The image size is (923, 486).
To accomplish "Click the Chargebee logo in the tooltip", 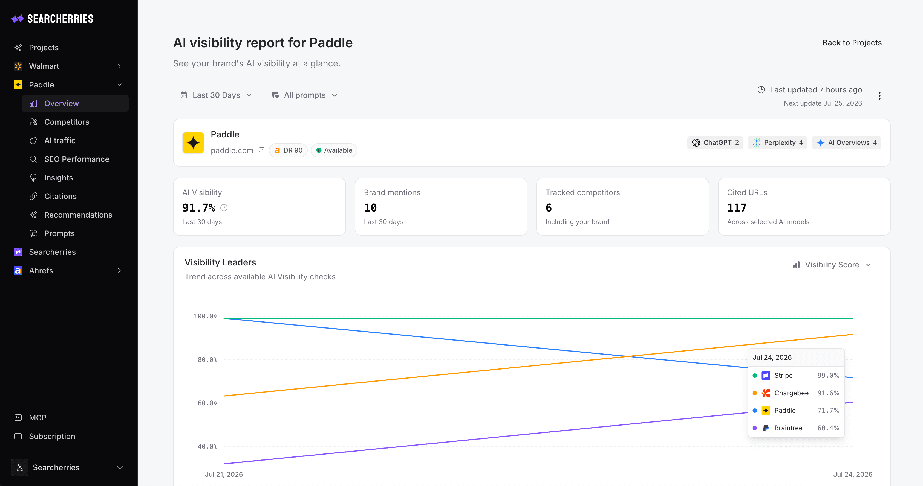I will (766, 393).
